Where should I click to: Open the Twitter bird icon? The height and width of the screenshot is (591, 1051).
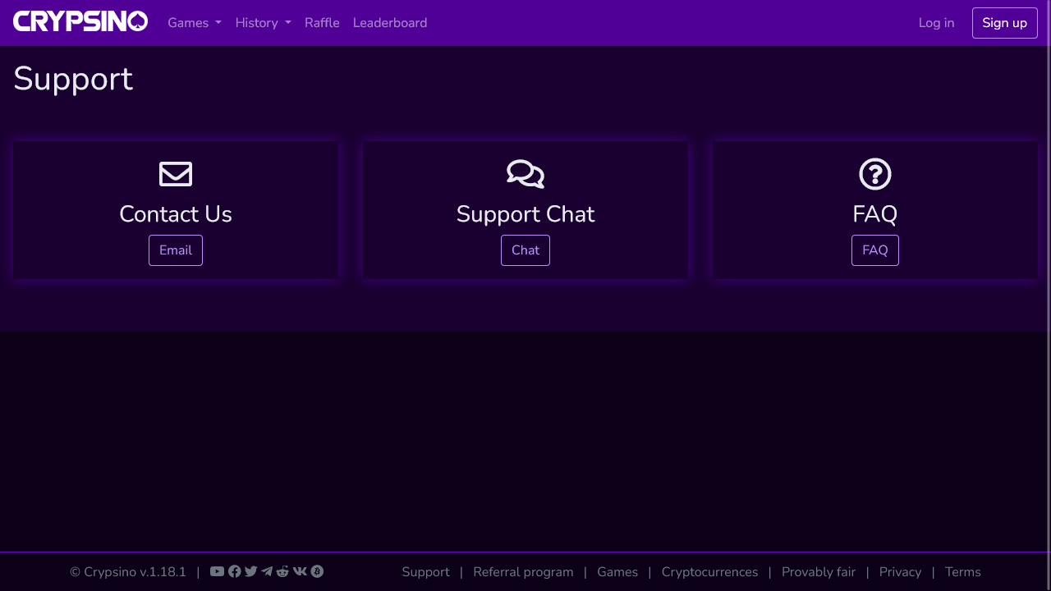pyautogui.click(x=251, y=571)
